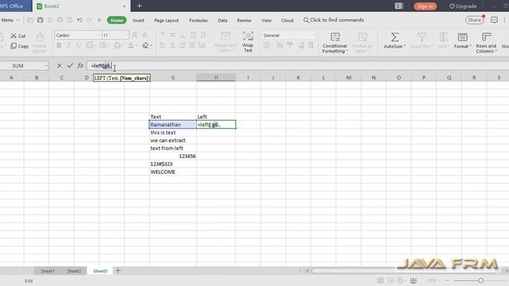This screenshot has height=286, width=509.
Task: Open the View ribbon tab
Action: pyautogui.click(x=266, y=20)
